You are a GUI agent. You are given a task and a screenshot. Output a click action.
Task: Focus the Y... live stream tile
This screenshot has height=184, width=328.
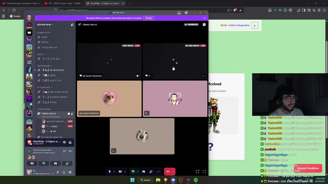[x=175, y=61]
